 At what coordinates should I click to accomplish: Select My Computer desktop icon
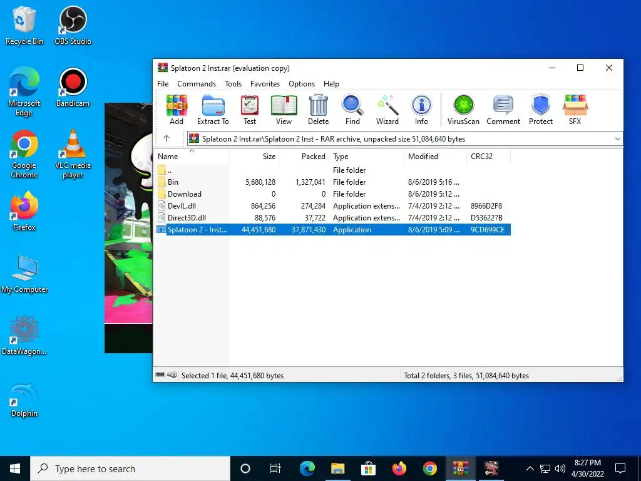pos(24,274)
